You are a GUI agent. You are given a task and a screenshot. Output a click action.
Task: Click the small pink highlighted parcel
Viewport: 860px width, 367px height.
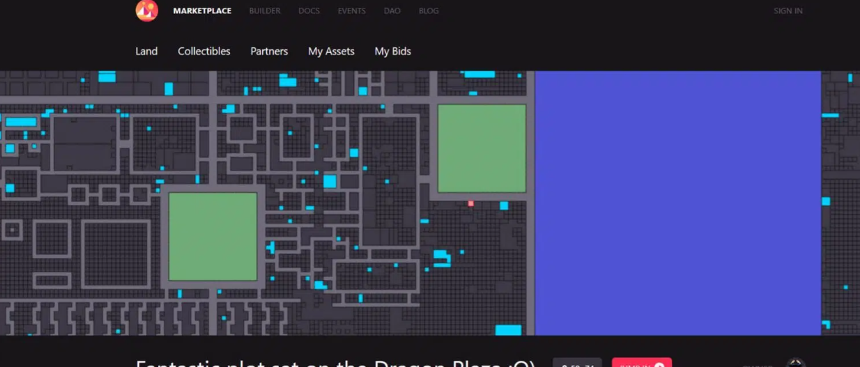[471, 203]
